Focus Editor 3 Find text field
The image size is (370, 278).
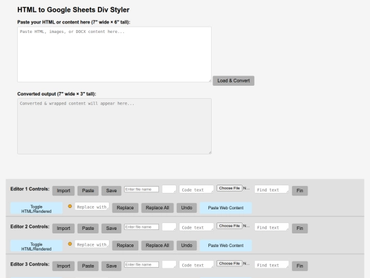click(271, 265)
